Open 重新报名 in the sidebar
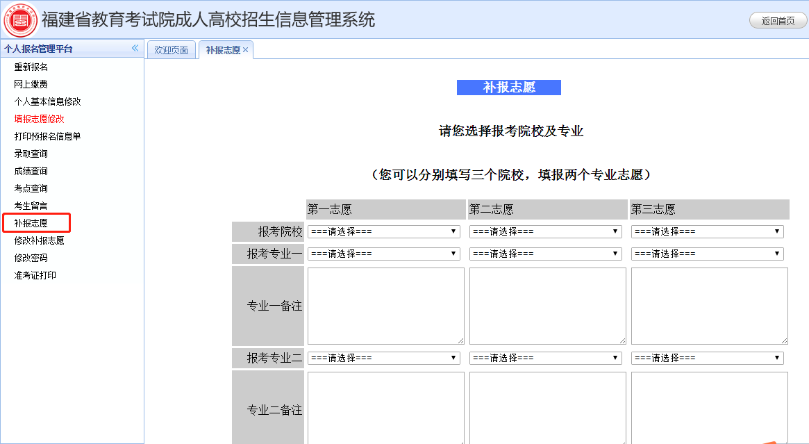The height and width of the screenshot is (444, 809). pyautogui.click(x=31, y=67)
